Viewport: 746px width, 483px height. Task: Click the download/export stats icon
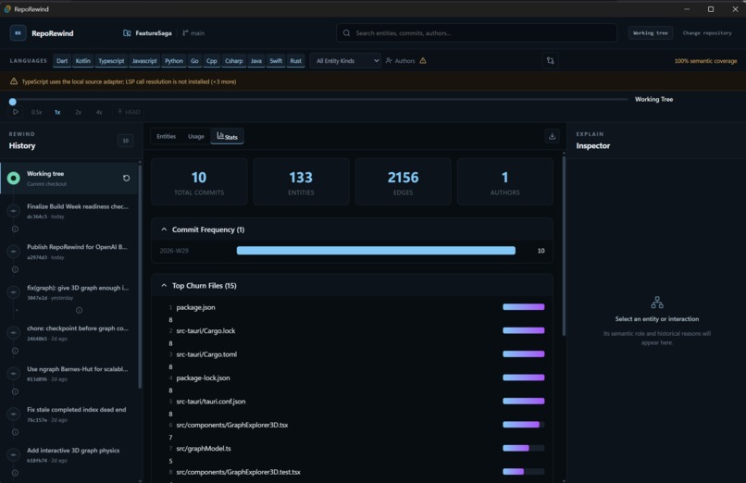(552, 136)
